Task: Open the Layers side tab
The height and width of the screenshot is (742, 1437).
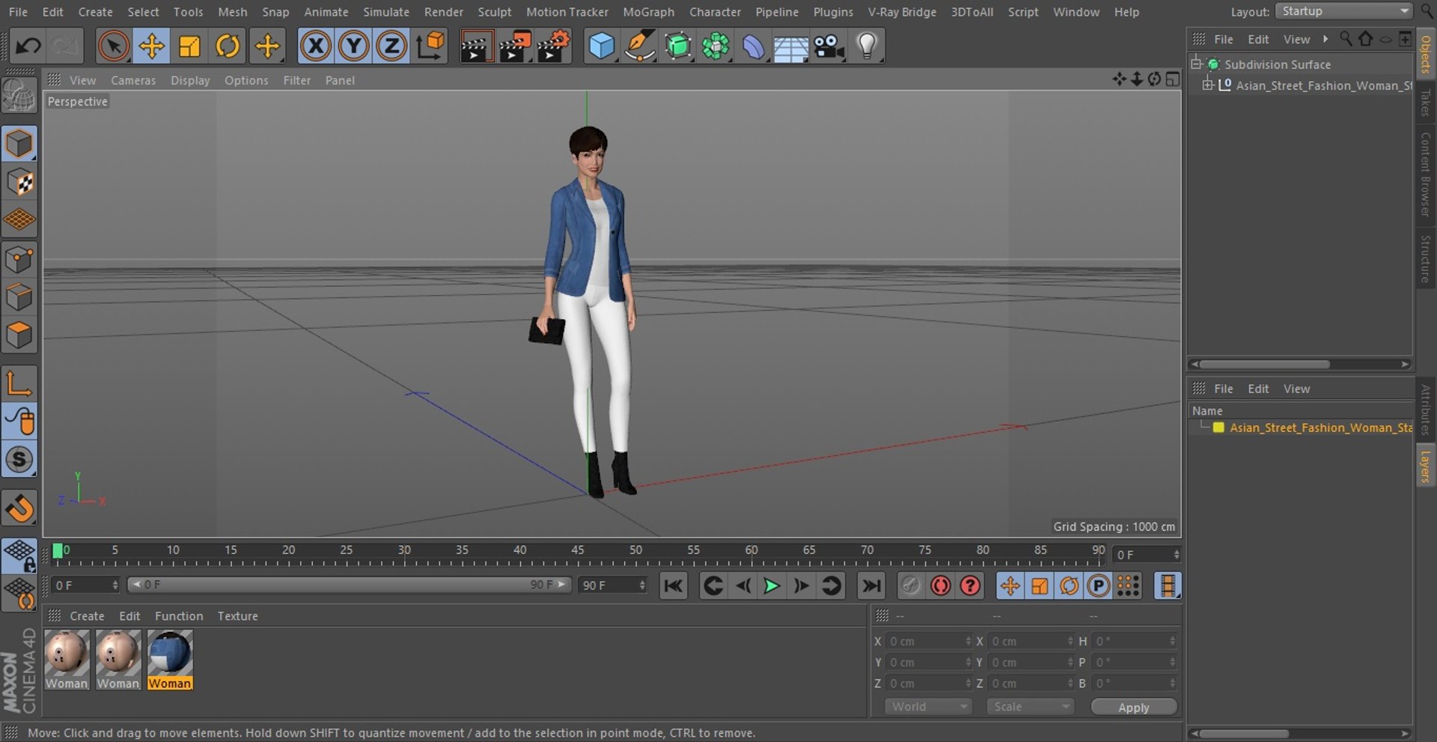Action: click(1426, 466)
